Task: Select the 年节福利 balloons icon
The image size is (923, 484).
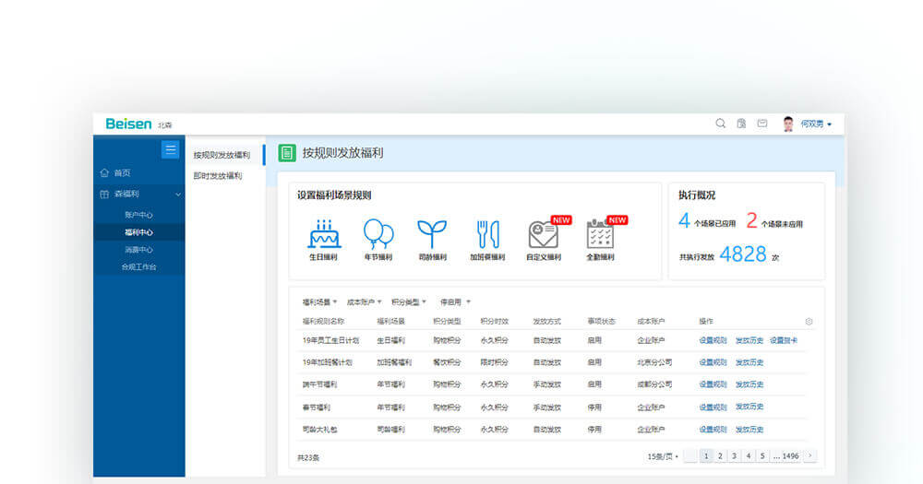Action: [378, 233]
